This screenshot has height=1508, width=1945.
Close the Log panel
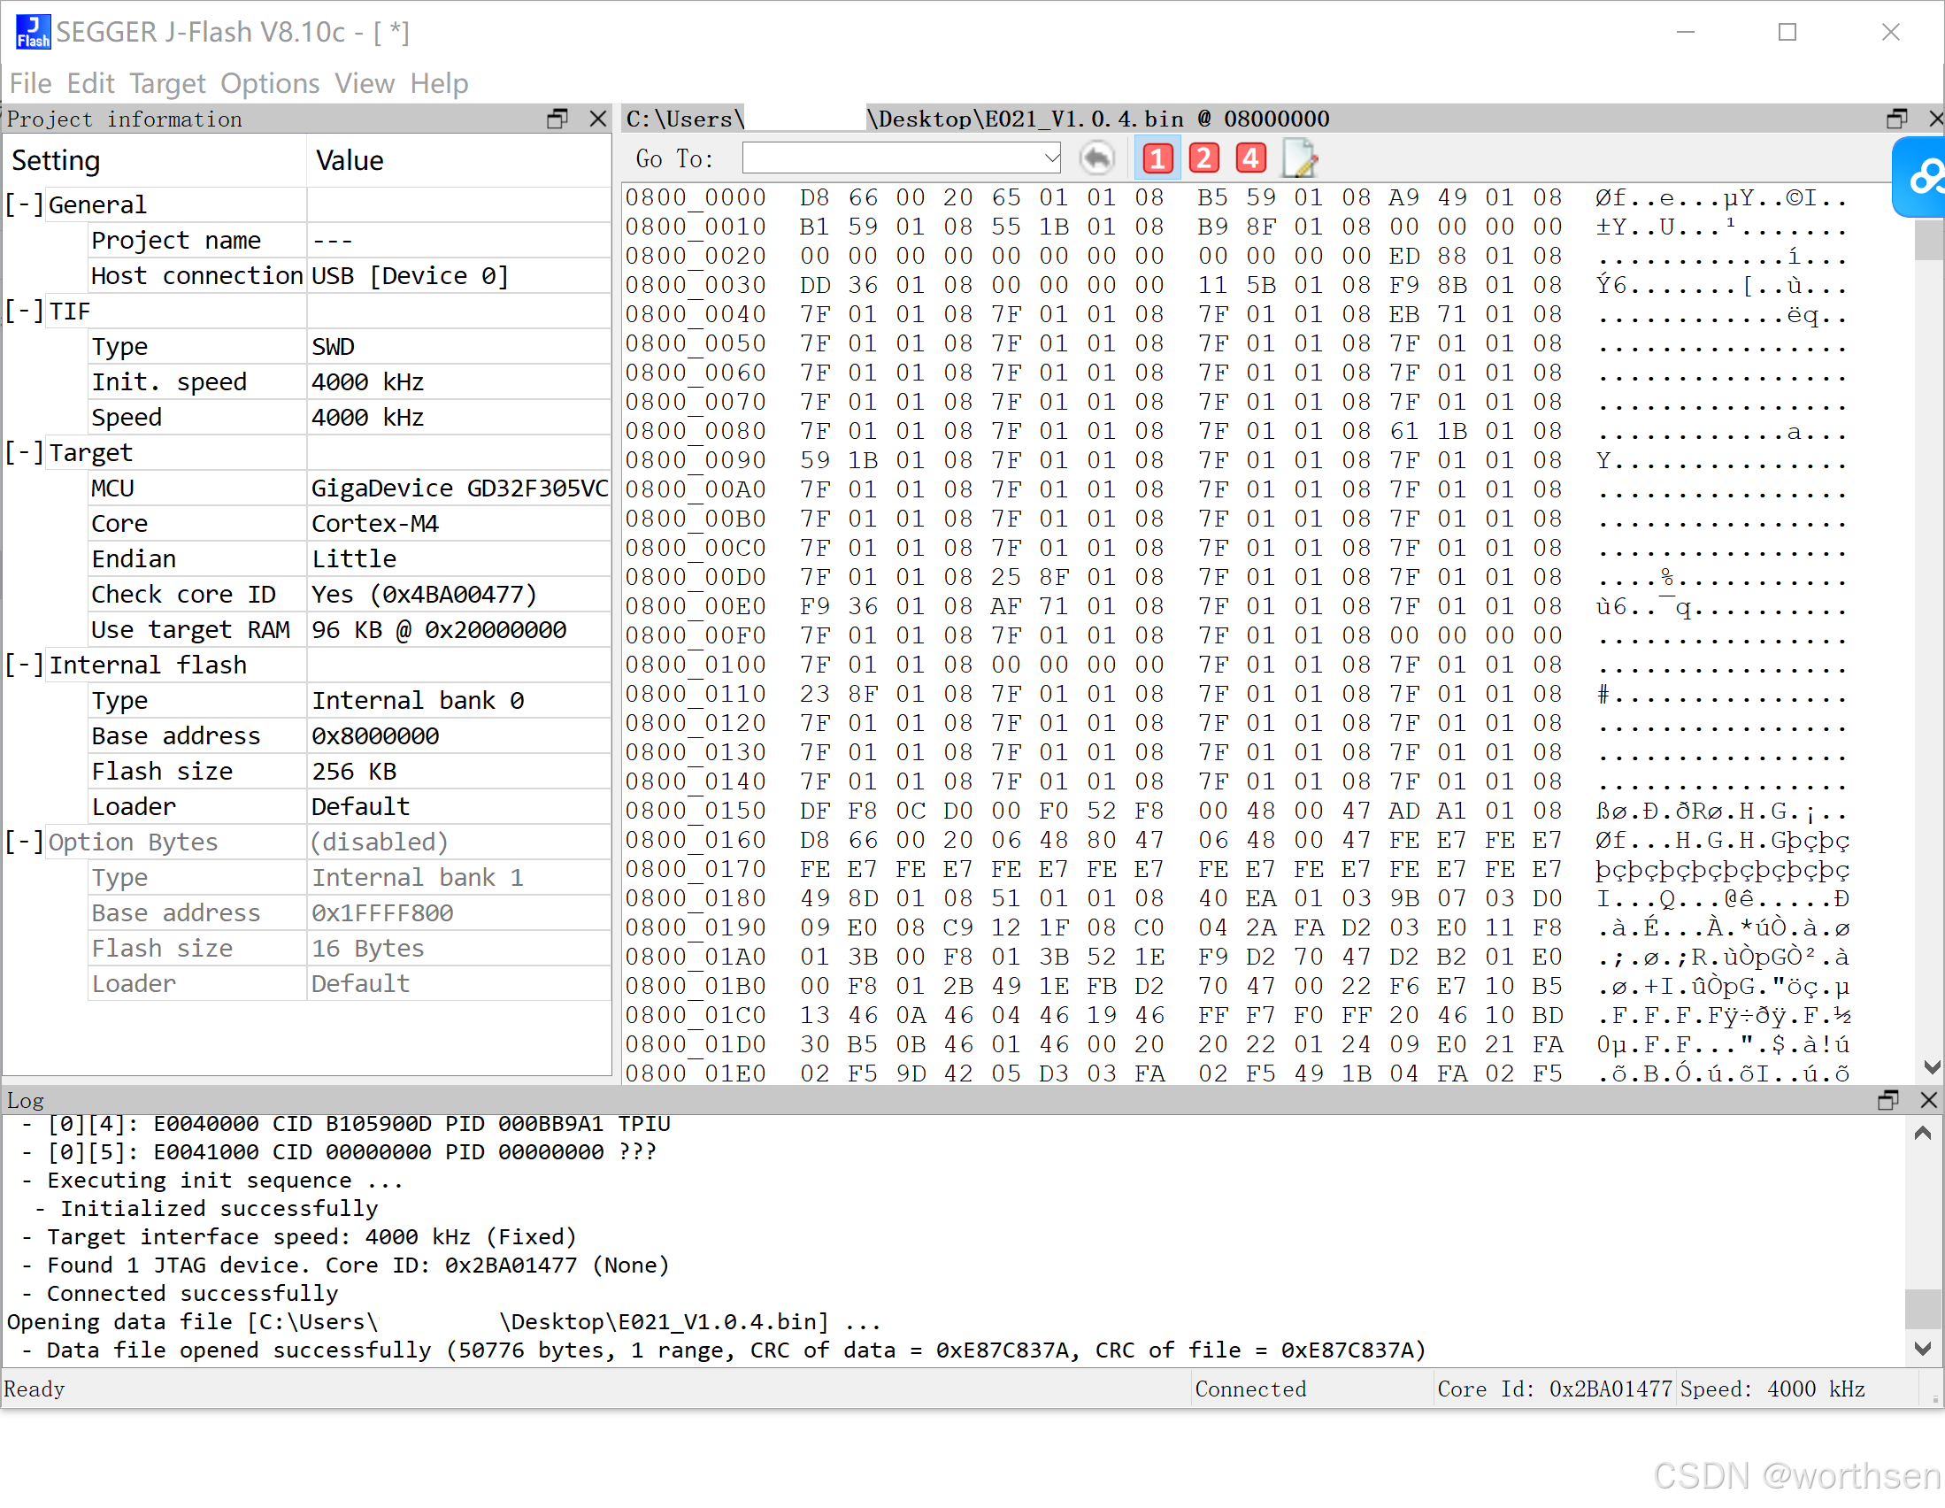(x=1929, y=1100)
